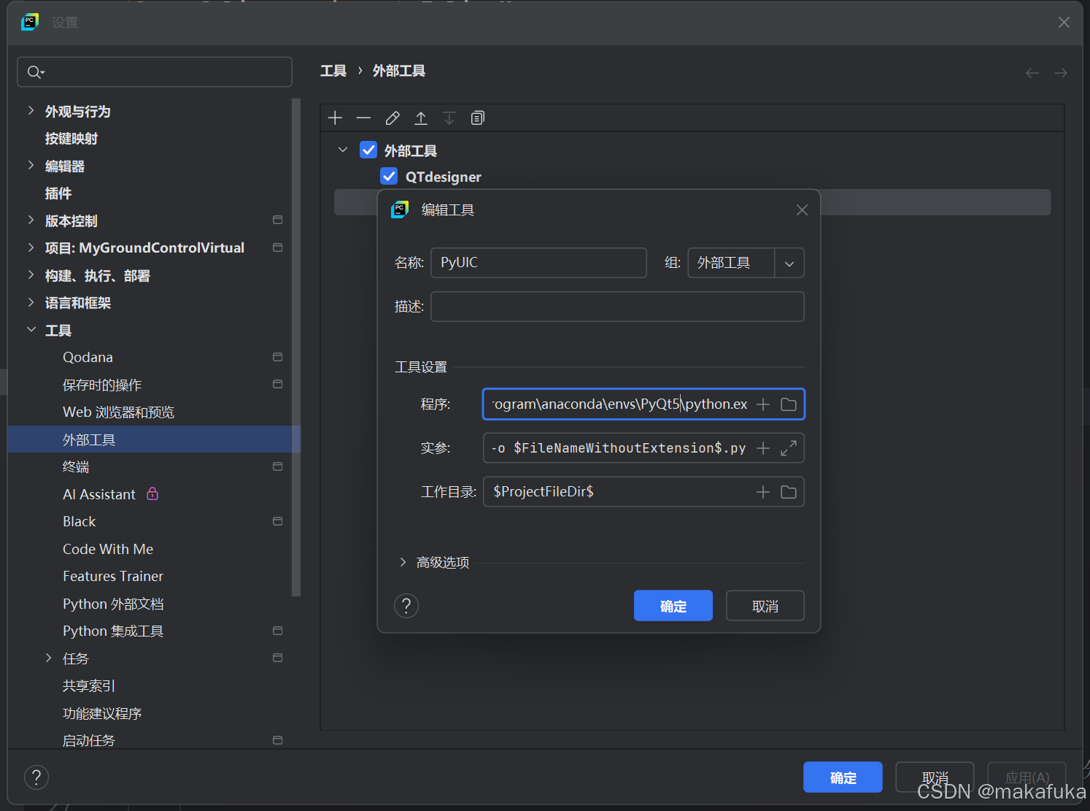Viewport: 1090px width, 811px height.
Task: Expand the 高级选项 section
Action: pyautogui.click(x=402, y=562)
